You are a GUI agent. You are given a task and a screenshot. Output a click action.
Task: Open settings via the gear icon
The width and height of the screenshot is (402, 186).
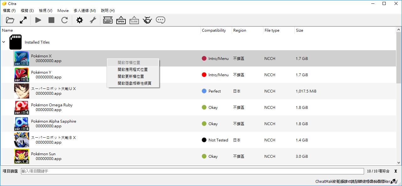(x=80, y=20)
